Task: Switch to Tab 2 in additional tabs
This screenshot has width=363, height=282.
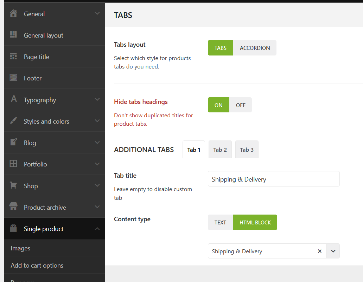Action: (x=220, y=150)
